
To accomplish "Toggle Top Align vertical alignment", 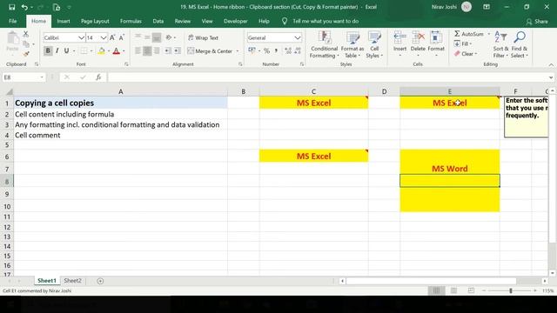I will click(138, 37).
